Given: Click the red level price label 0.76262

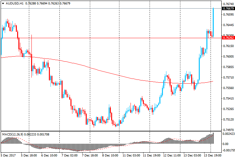Looking at the screenshot, I should pyautogui.click(x=228, y=38).
